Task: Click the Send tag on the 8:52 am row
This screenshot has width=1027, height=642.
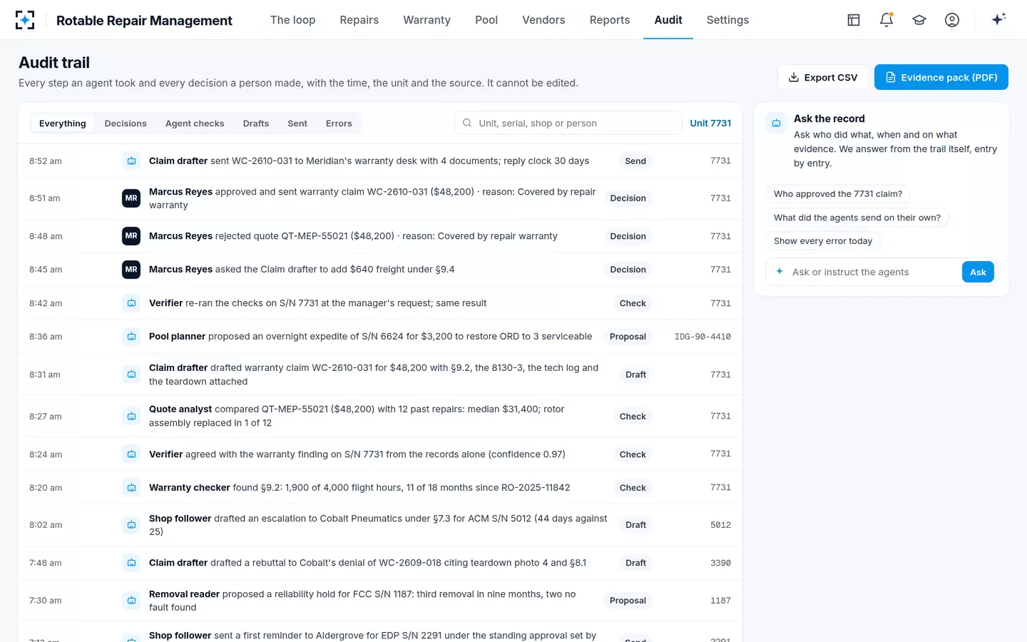Action: coord(635,161)
